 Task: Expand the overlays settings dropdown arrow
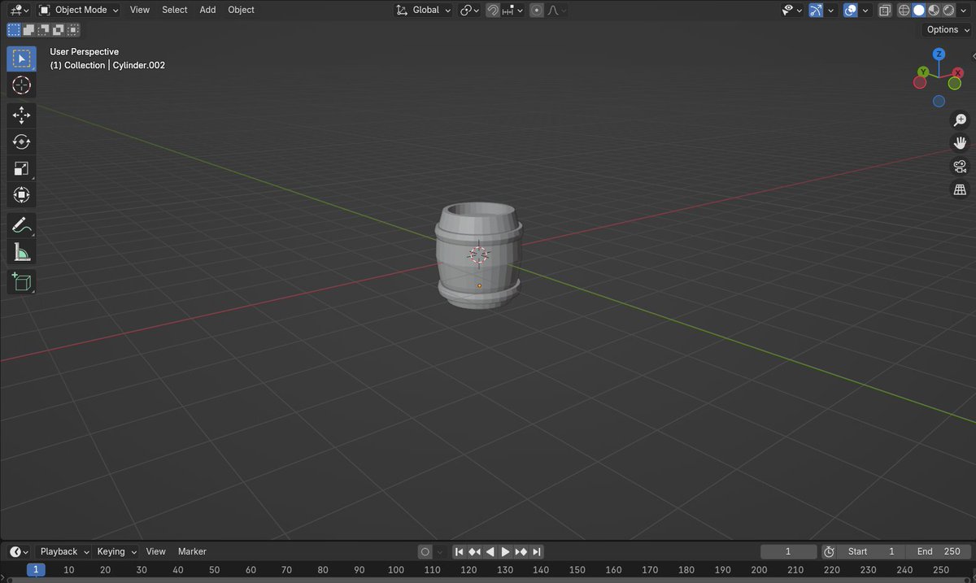point(865,11)
